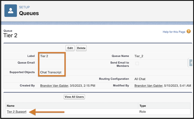This screenshot has width=194, height=119.
Task: Toggle the Send Email to Members checkbox
Action: click(137, 64)
